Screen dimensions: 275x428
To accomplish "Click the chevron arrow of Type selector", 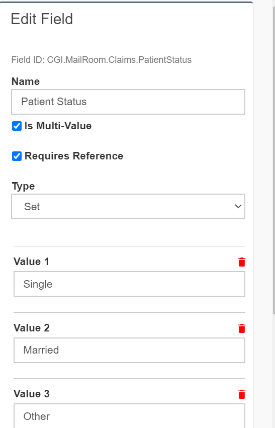I will pyautogui.click(x=238, y=206).
